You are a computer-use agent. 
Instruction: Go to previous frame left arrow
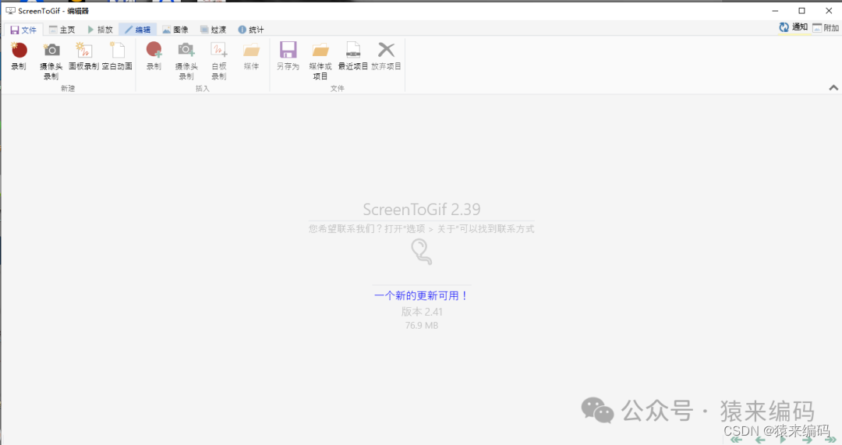coord(760,440)
